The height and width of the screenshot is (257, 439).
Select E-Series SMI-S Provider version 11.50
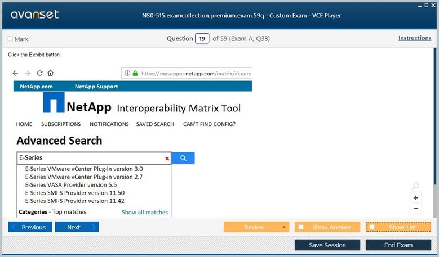[x=75, y=193]
